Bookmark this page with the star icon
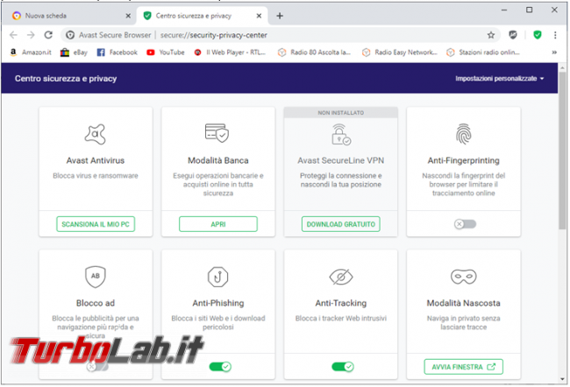Image resolution: width=570 pixels, height=387 pixels. pyautogui.click(x=491, y=35)
